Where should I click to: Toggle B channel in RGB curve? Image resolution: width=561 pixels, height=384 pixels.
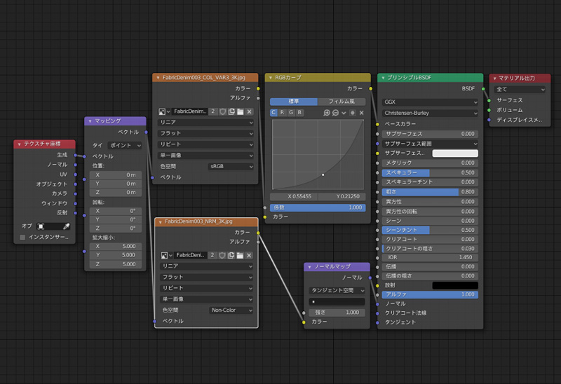(x=299, y=113)
